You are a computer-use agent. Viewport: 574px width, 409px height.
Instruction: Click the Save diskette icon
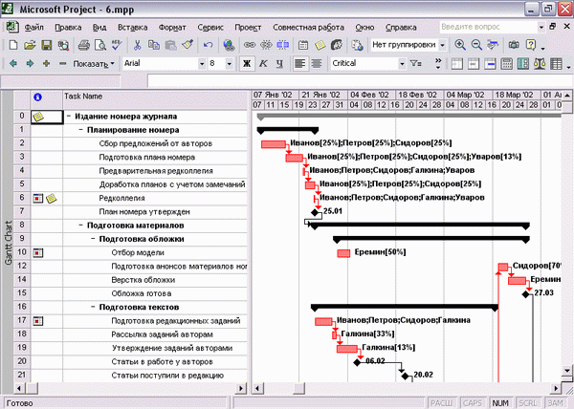[x=47, y=45]
